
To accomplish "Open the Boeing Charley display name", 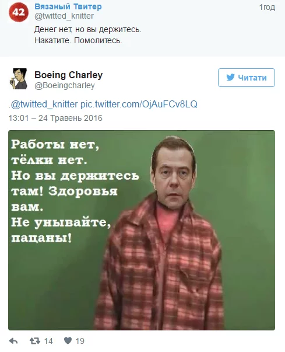I will [68, 75].
